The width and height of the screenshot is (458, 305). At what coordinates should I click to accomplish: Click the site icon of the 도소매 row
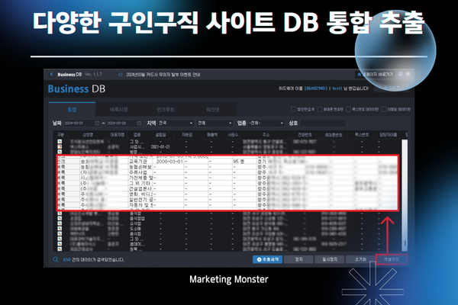coord(60,229)
